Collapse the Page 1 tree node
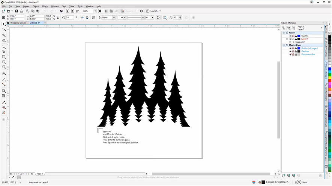The width and height of the screenshot is (332, 186). [x=284, y=33]
